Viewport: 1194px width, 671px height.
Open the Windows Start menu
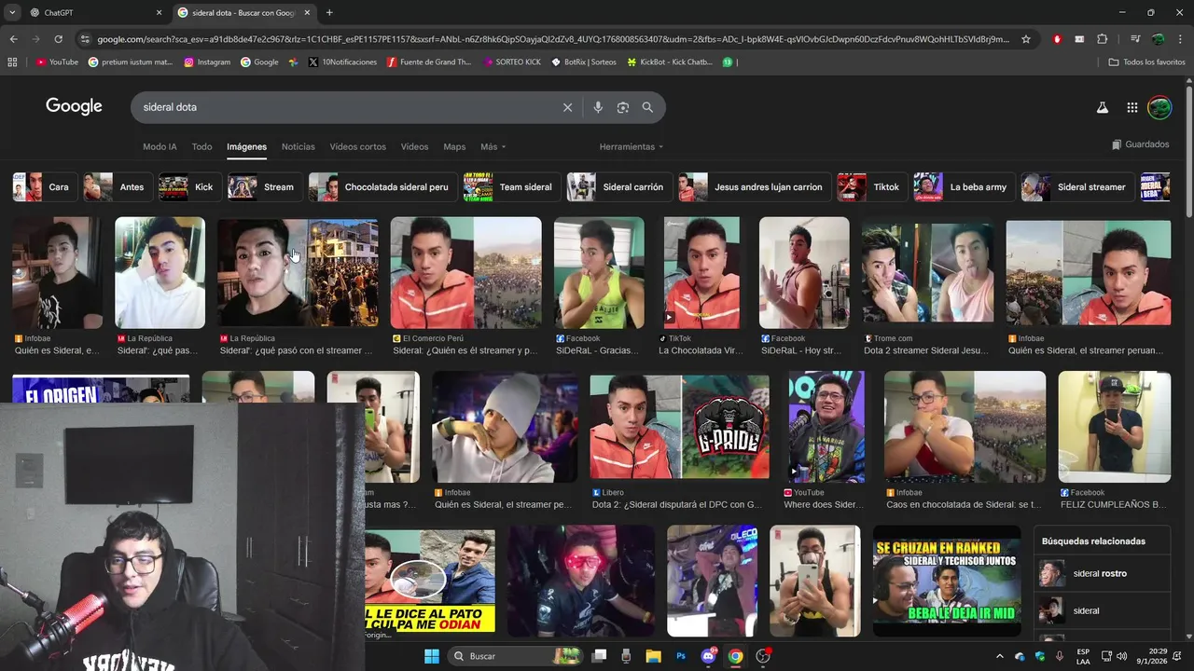[432, 656]
